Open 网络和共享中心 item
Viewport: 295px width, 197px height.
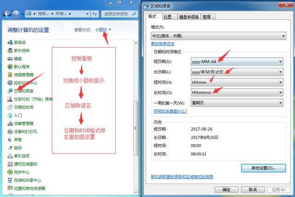click(x=27, y=180)
